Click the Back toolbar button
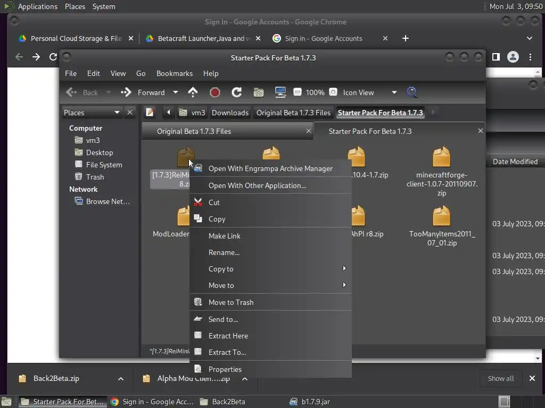 click(82, 92)
